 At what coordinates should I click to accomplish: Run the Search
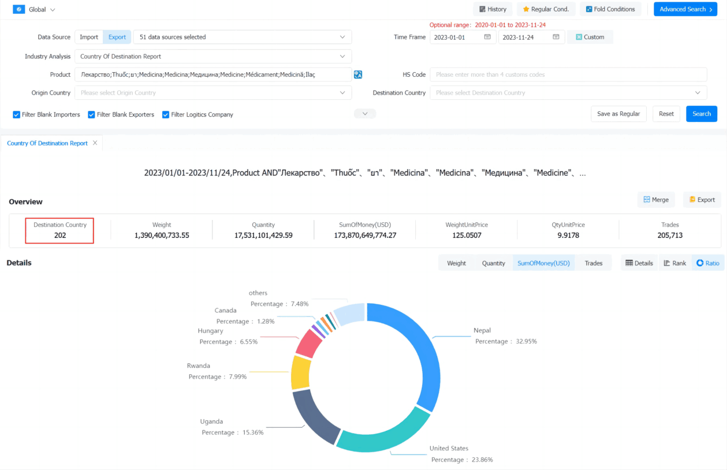tap(702, 114)
